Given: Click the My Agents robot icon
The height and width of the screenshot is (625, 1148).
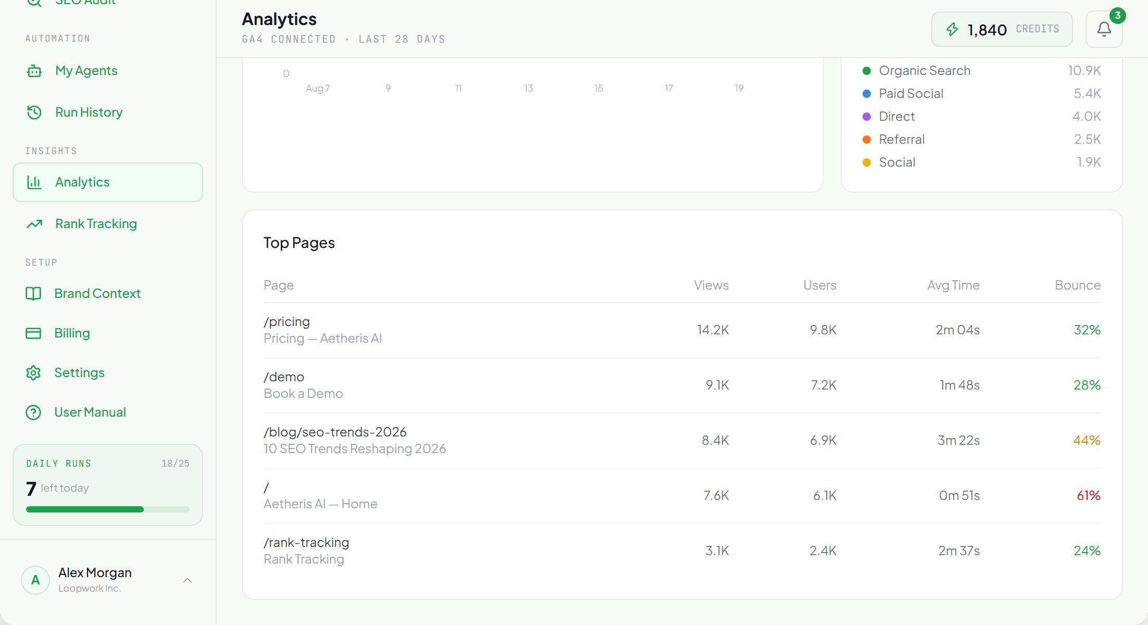Looking at the screenshot, I should tap(34, 71).
